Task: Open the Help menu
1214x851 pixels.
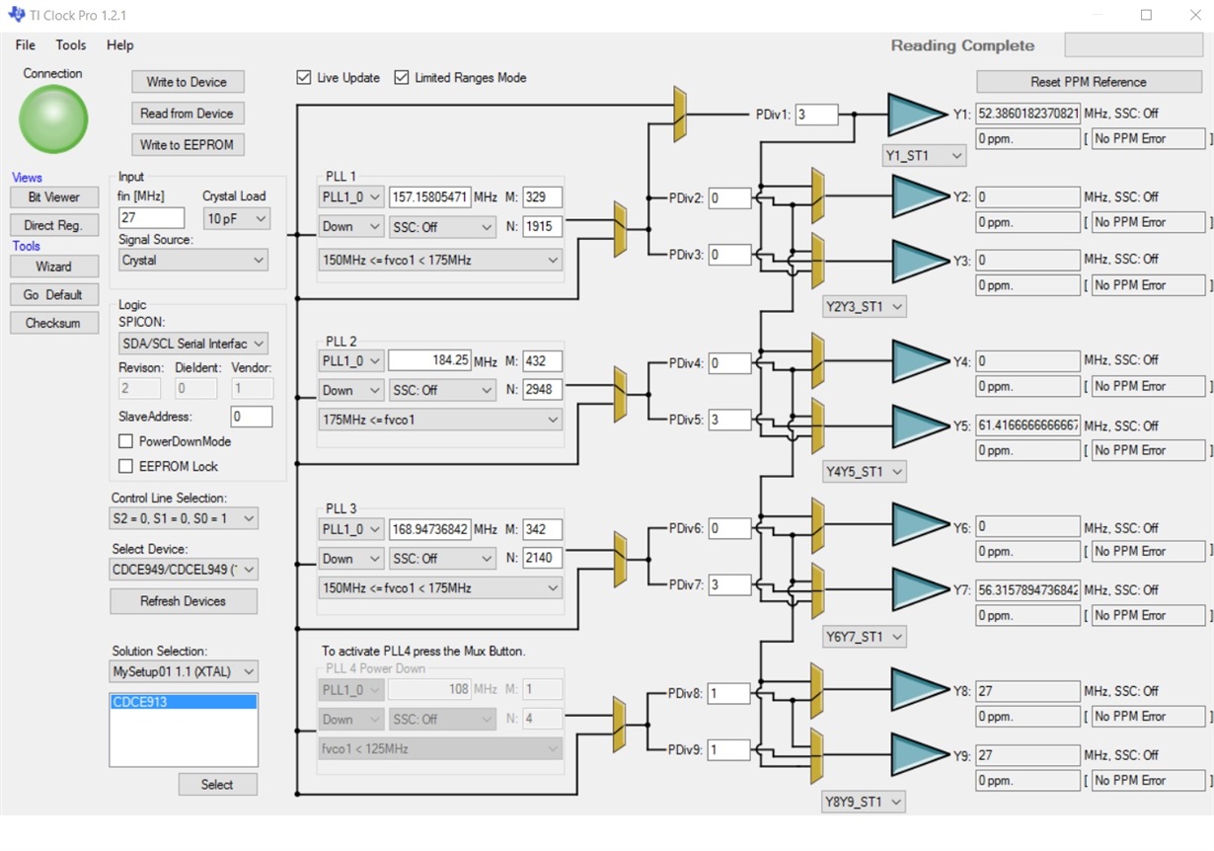Action: (120, 44)
